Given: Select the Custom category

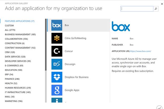Looking at the screenshot, I should tap(9, 25).
